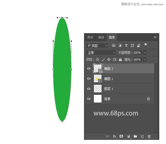Click the link layers icon
This screenshot has width=166, height=144.
107,136
